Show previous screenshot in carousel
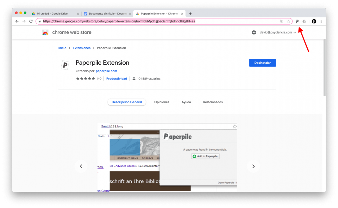 tap(81, 166)
